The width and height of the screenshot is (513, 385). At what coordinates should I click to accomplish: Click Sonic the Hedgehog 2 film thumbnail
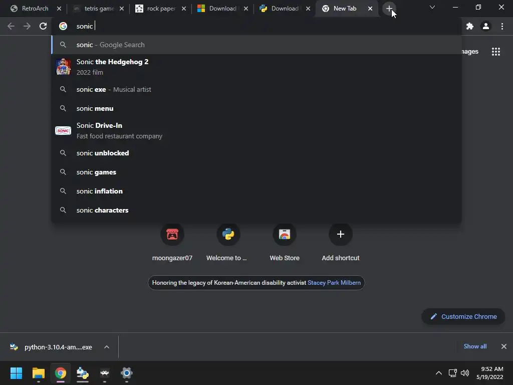tap(63, 67)
